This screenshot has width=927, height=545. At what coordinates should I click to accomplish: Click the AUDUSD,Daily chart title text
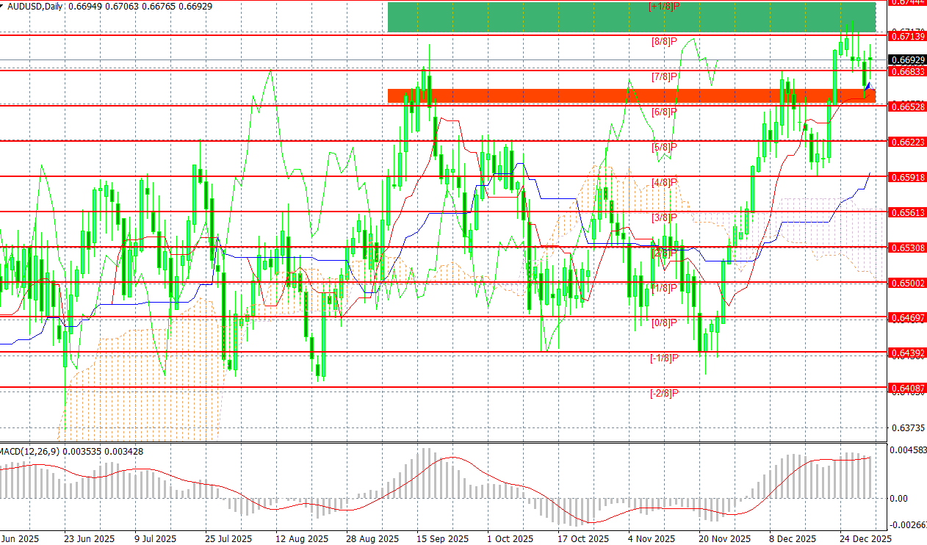tap(35, 6)
